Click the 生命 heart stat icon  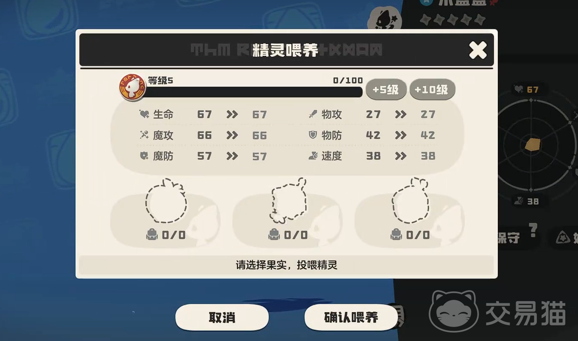(x=144, y=114)
